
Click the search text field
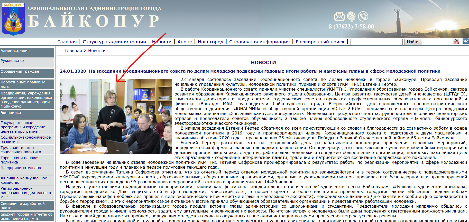click(x=376, y=42)
